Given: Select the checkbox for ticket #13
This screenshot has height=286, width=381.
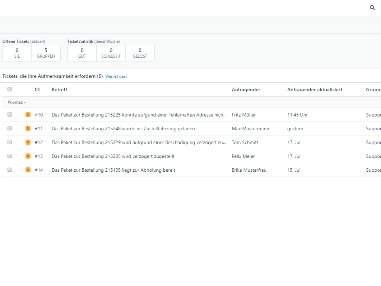Looking at the screenshot, I should (x=10, y=156).
